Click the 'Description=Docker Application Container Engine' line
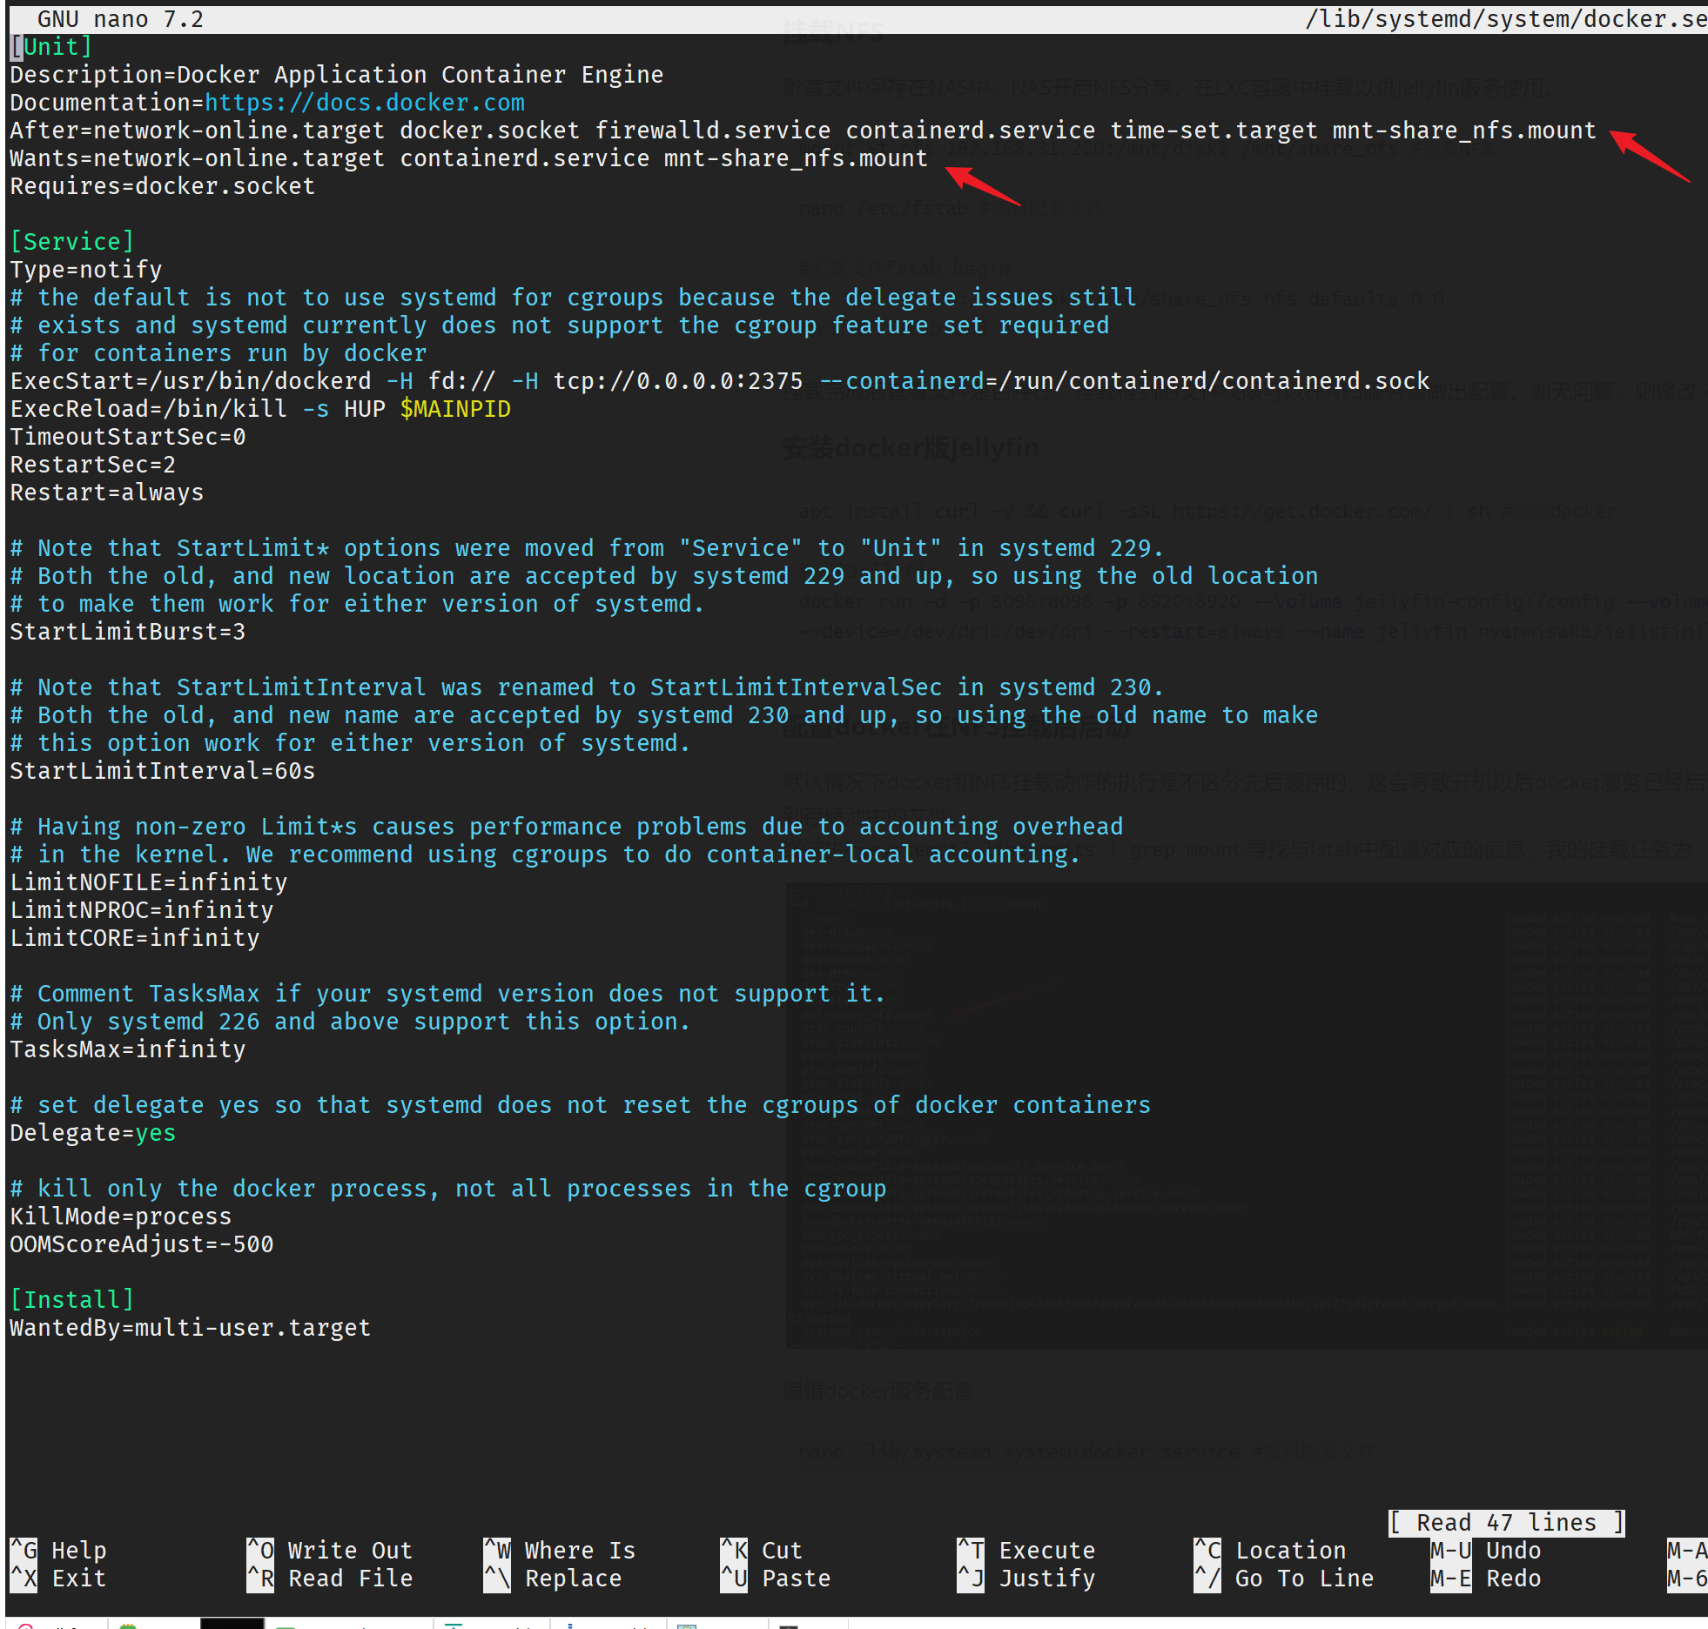 tap(337, 75)
